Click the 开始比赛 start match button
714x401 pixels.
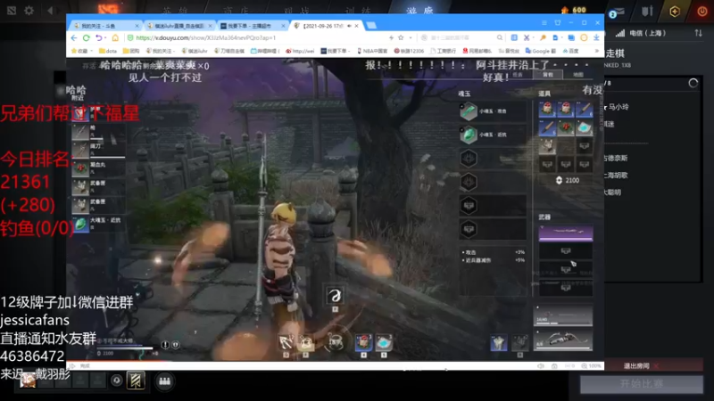point(641,384)
